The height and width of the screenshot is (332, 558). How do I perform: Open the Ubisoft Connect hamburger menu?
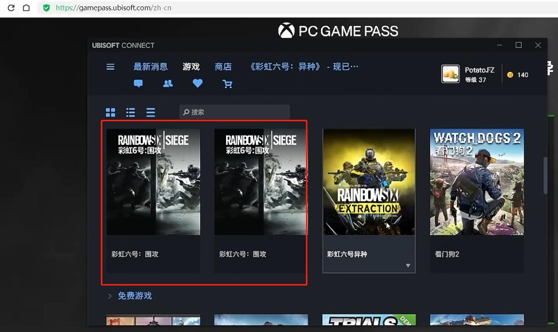point(110,66)
